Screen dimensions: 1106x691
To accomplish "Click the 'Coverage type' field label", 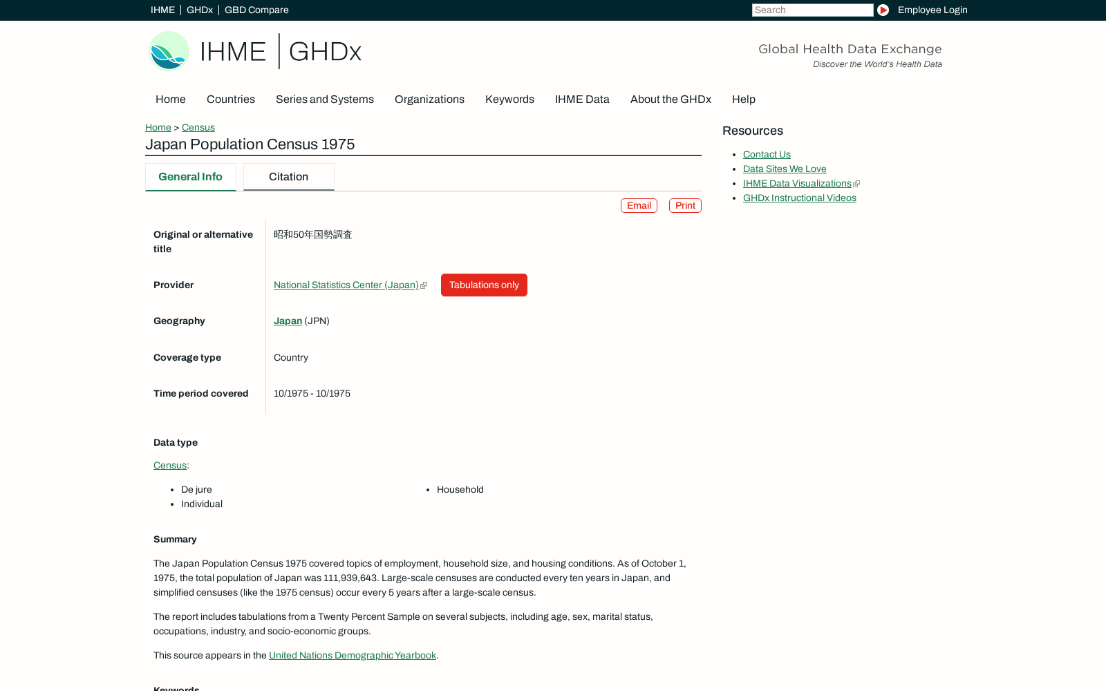I will coord(187,357).
